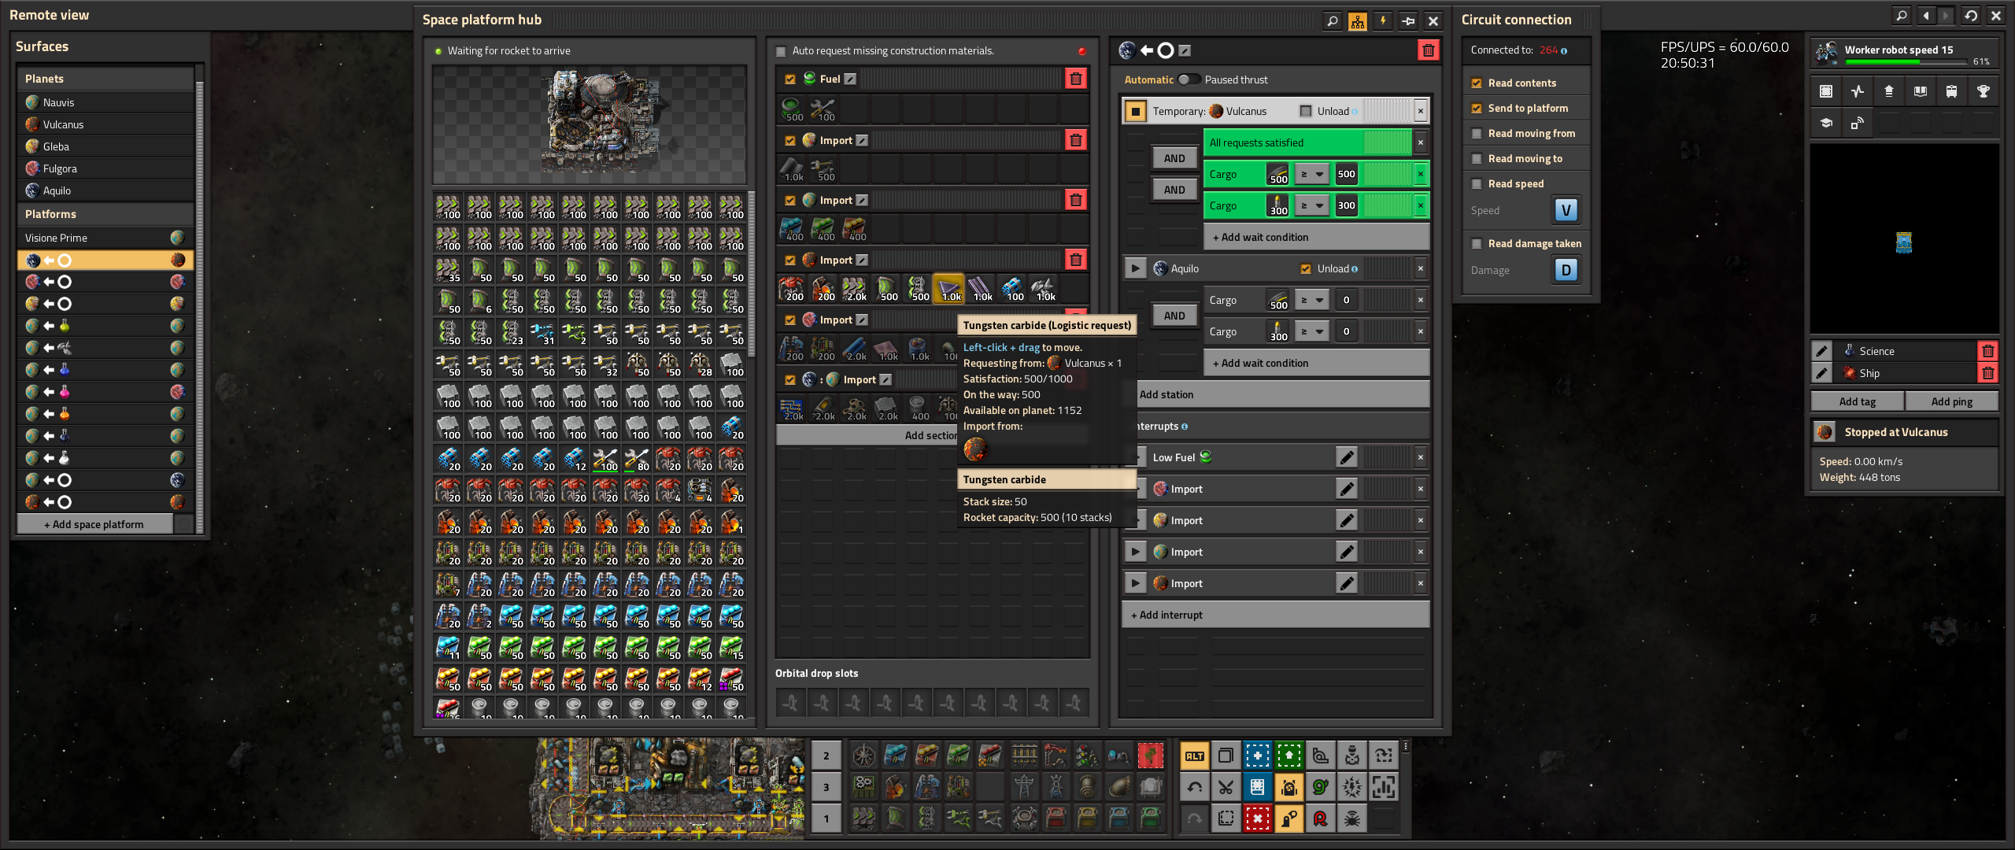Check Auto request missing construction materials

pos(782,51)
